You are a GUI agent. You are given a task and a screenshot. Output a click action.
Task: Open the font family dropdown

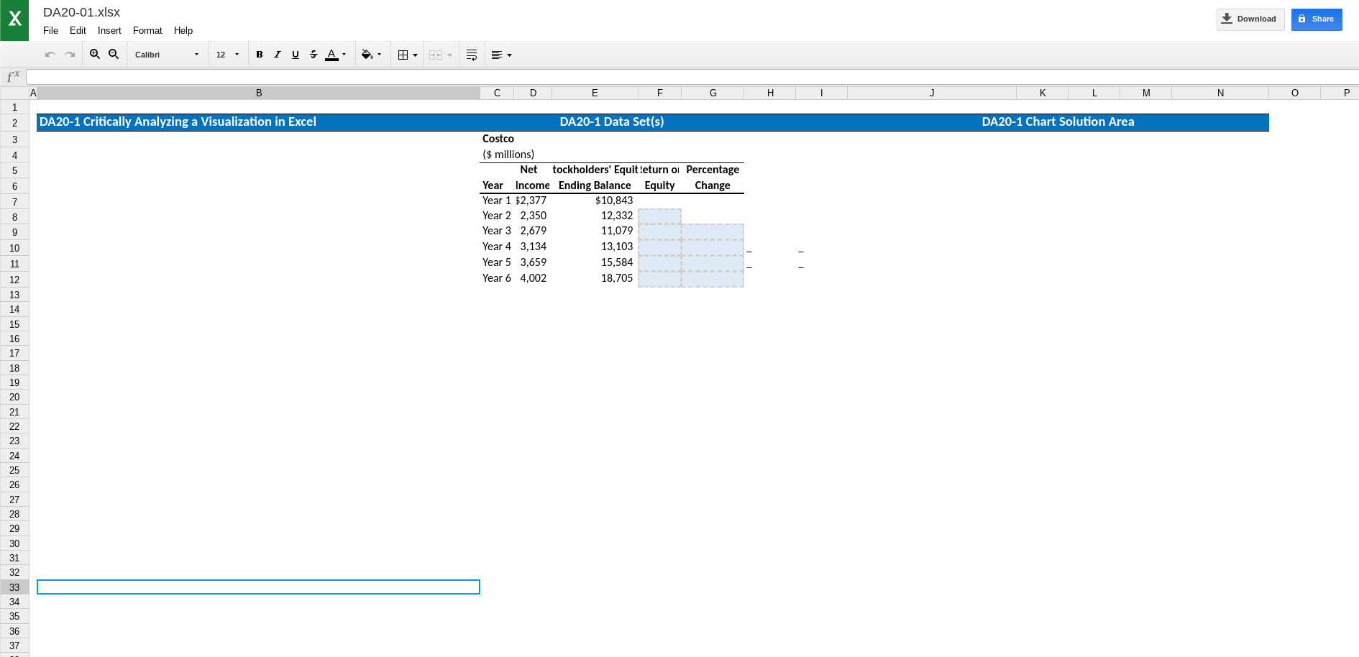167,54
